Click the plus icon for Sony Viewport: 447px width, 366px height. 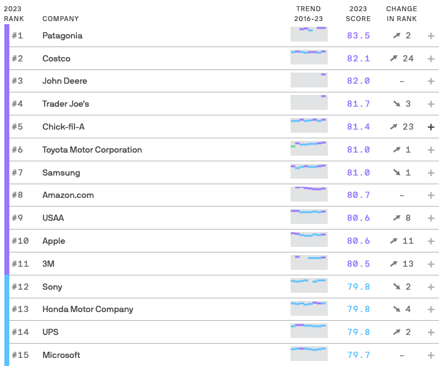(431, 287)
